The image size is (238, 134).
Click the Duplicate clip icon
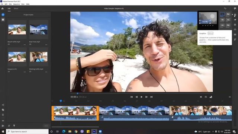tap(3, 110)
